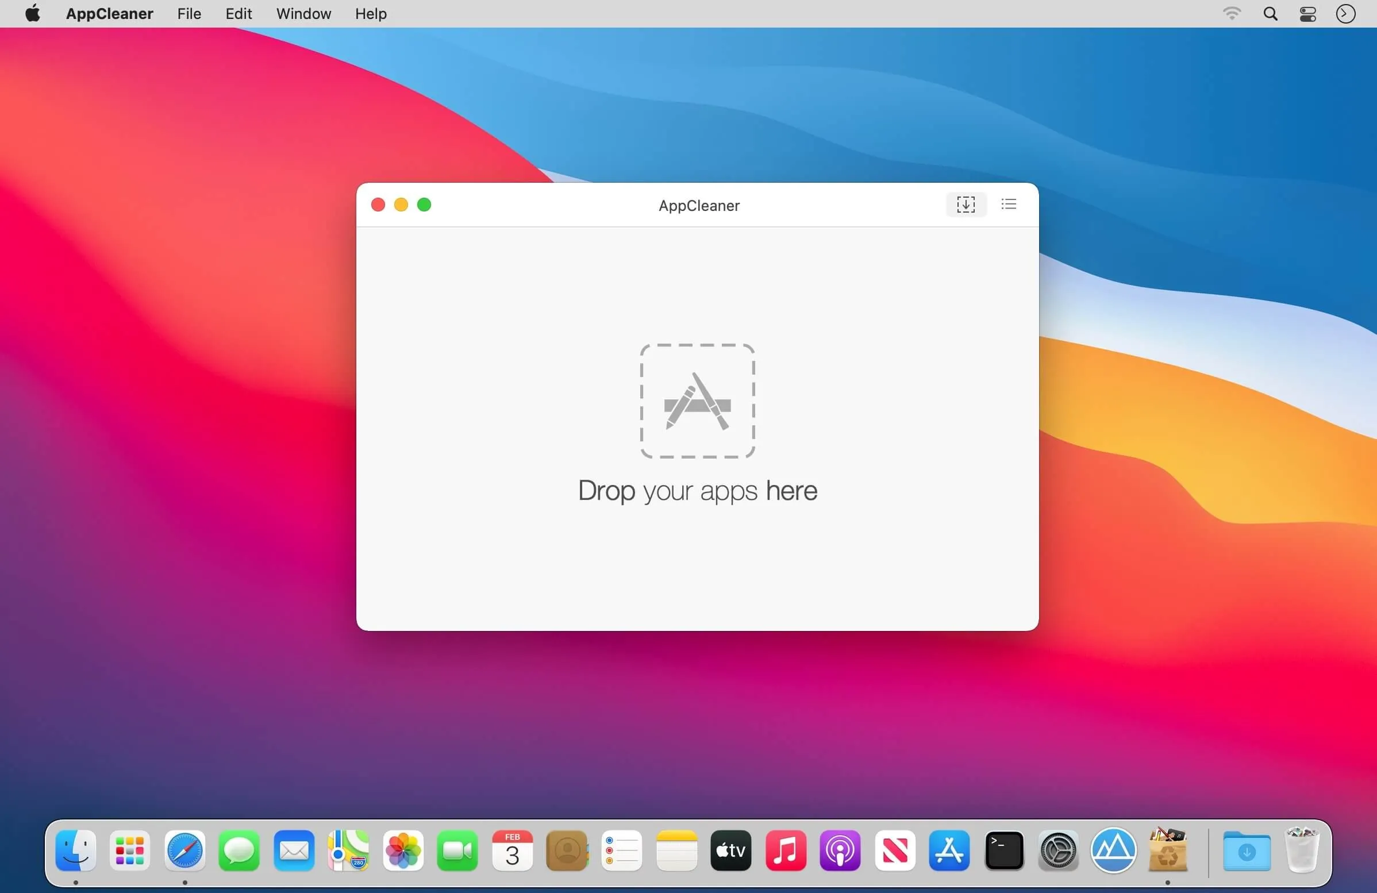The image size is (1377, 893).
Task: Open Spotlight search from the menu bar
Action: click(1271, 13)
